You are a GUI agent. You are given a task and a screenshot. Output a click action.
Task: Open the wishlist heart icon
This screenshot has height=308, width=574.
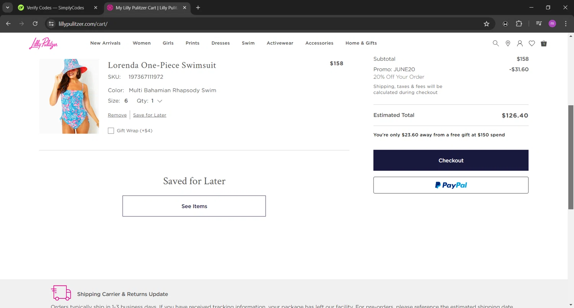coord(532,43)
